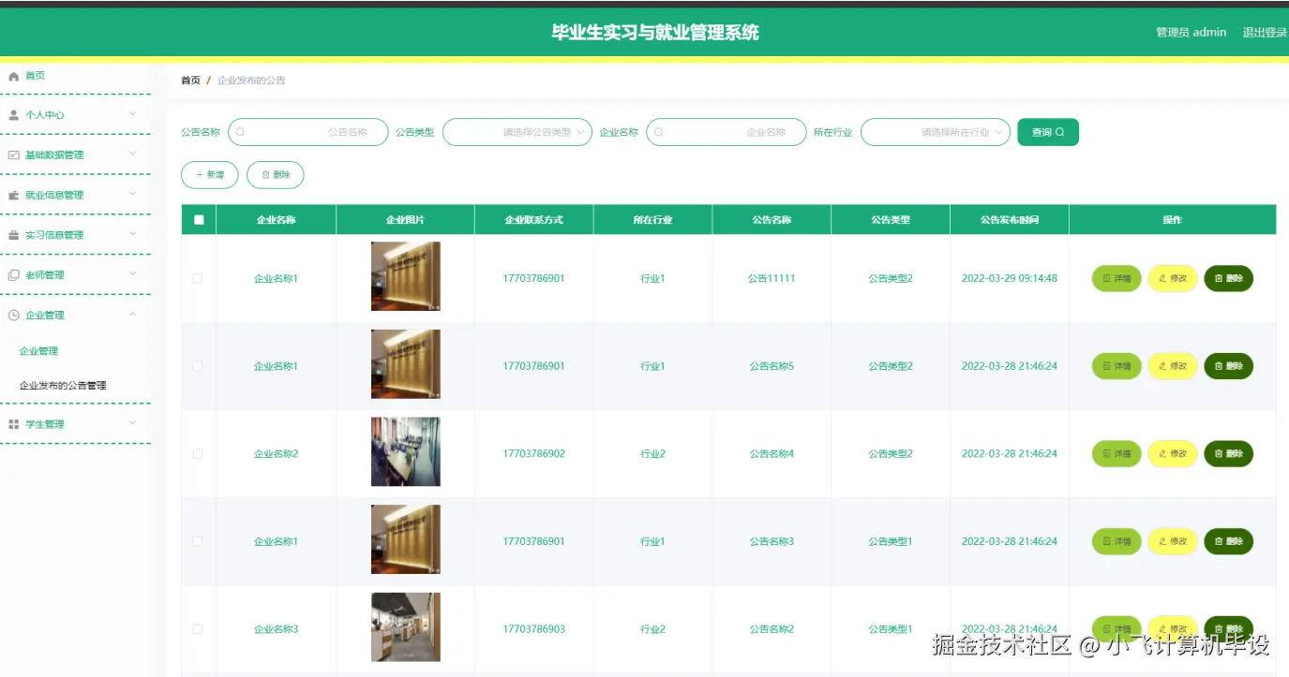
Task: Expand 实习信息管理 menu chevron
Action: (132, 233)
